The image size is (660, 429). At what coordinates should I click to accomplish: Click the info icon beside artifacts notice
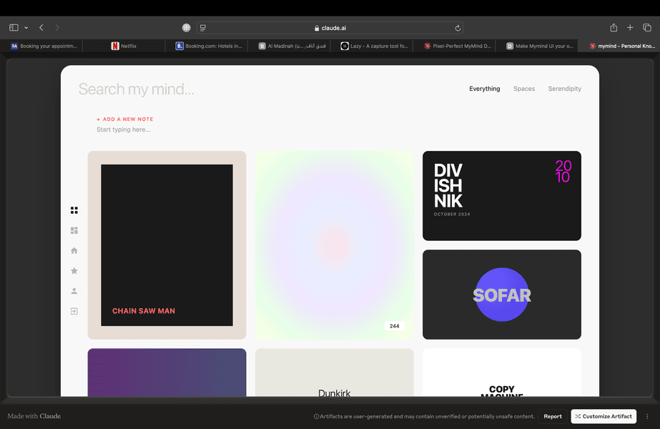(316, 416)
